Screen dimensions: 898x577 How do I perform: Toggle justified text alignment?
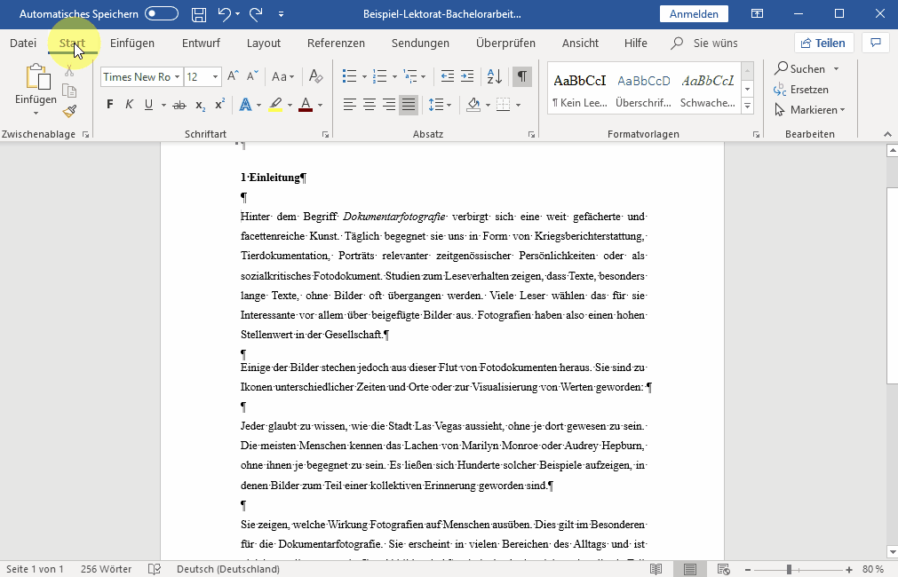[409, 105]
